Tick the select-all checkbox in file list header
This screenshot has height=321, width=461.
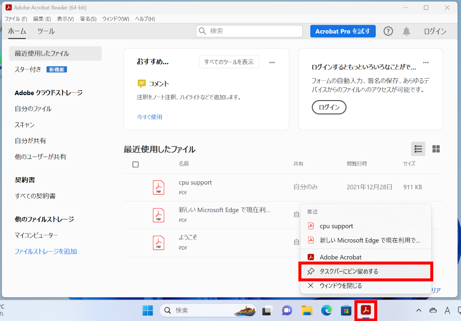click(135, 164)
